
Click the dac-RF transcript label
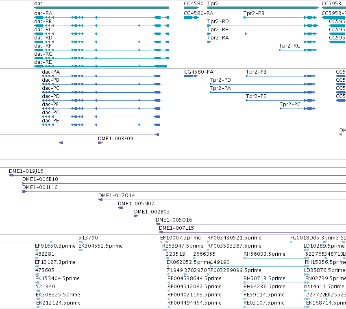(43, 46)
